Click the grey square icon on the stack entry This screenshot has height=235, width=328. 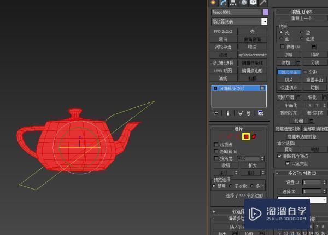pyautogui.click(x=262, y=88)
